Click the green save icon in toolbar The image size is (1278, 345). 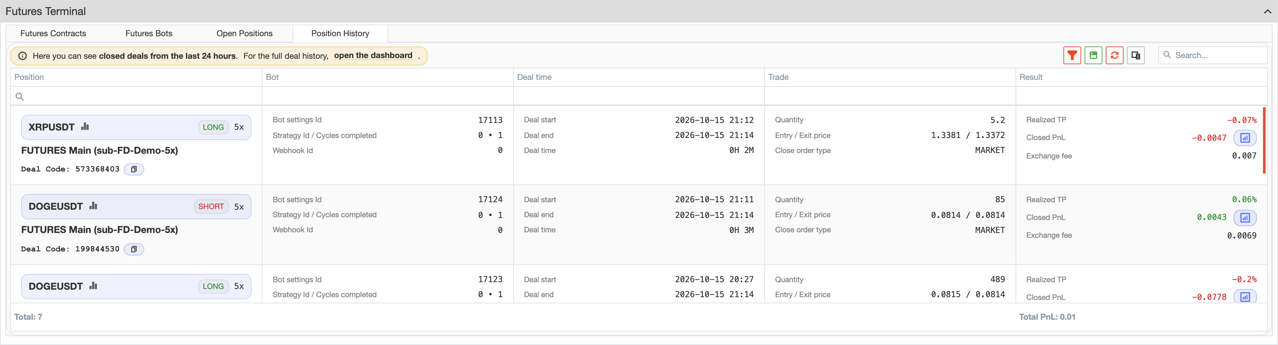(x=1093, y=56)
